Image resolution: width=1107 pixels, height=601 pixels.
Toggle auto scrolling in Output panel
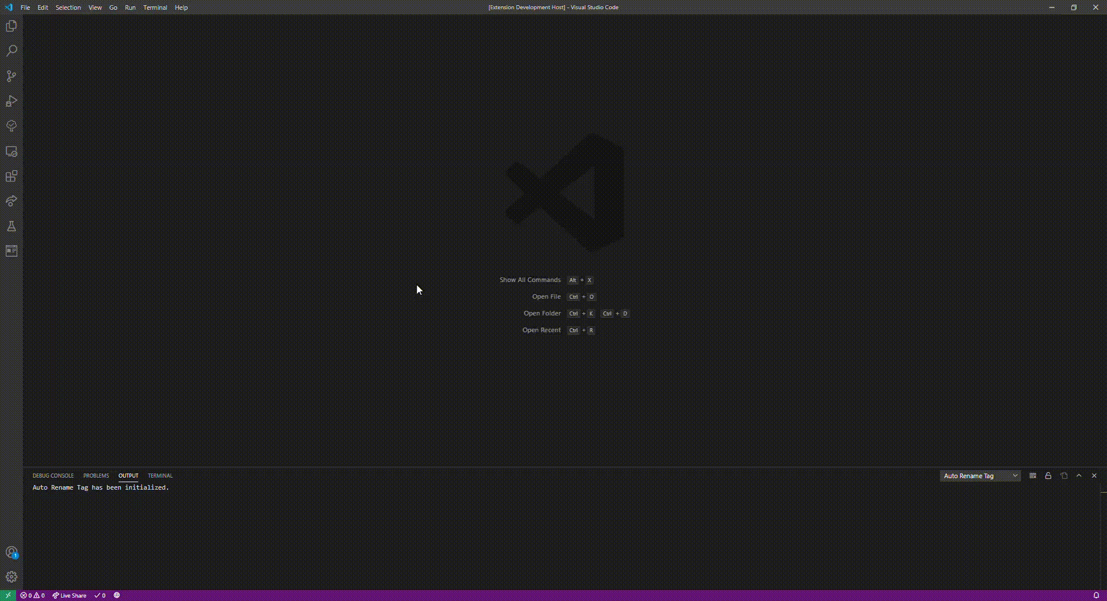coord(1048,475)
